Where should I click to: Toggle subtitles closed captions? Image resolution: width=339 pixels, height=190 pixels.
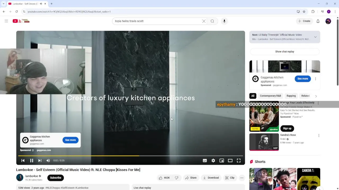point(205,160)
